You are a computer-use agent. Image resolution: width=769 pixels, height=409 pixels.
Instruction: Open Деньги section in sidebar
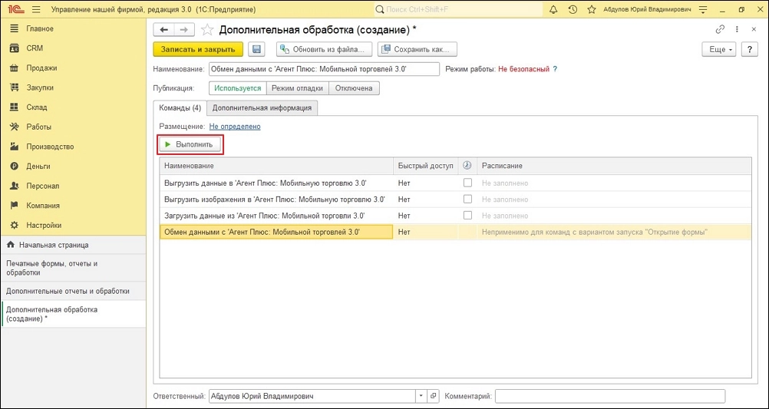(x=73, y=167)
